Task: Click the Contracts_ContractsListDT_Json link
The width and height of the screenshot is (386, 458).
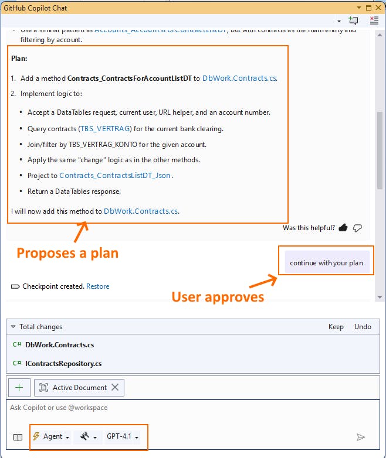Action: point(116,175)
